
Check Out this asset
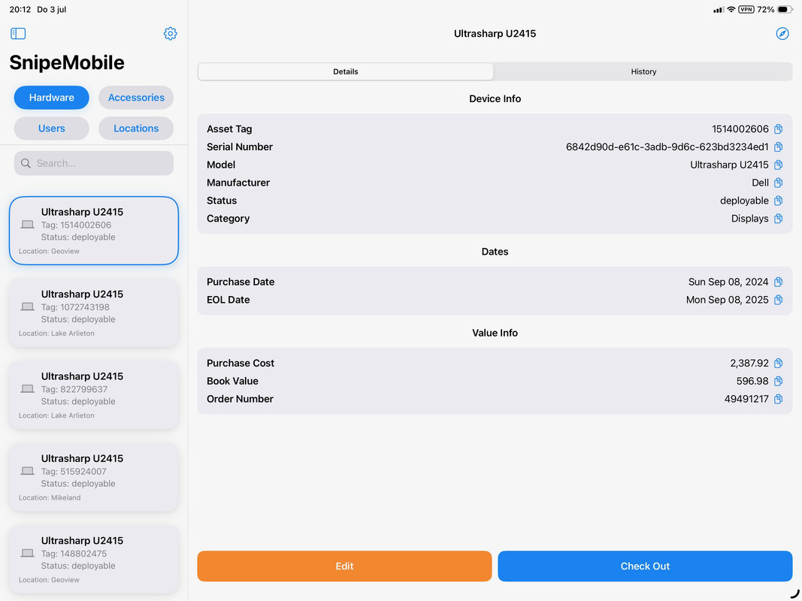coord(645,566)
